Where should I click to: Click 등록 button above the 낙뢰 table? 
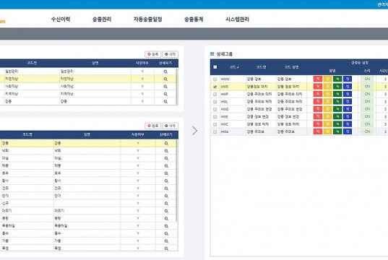point(152,126)
